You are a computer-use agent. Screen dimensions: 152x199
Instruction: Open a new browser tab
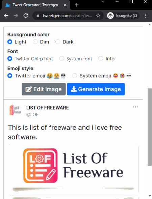point(77,5)
